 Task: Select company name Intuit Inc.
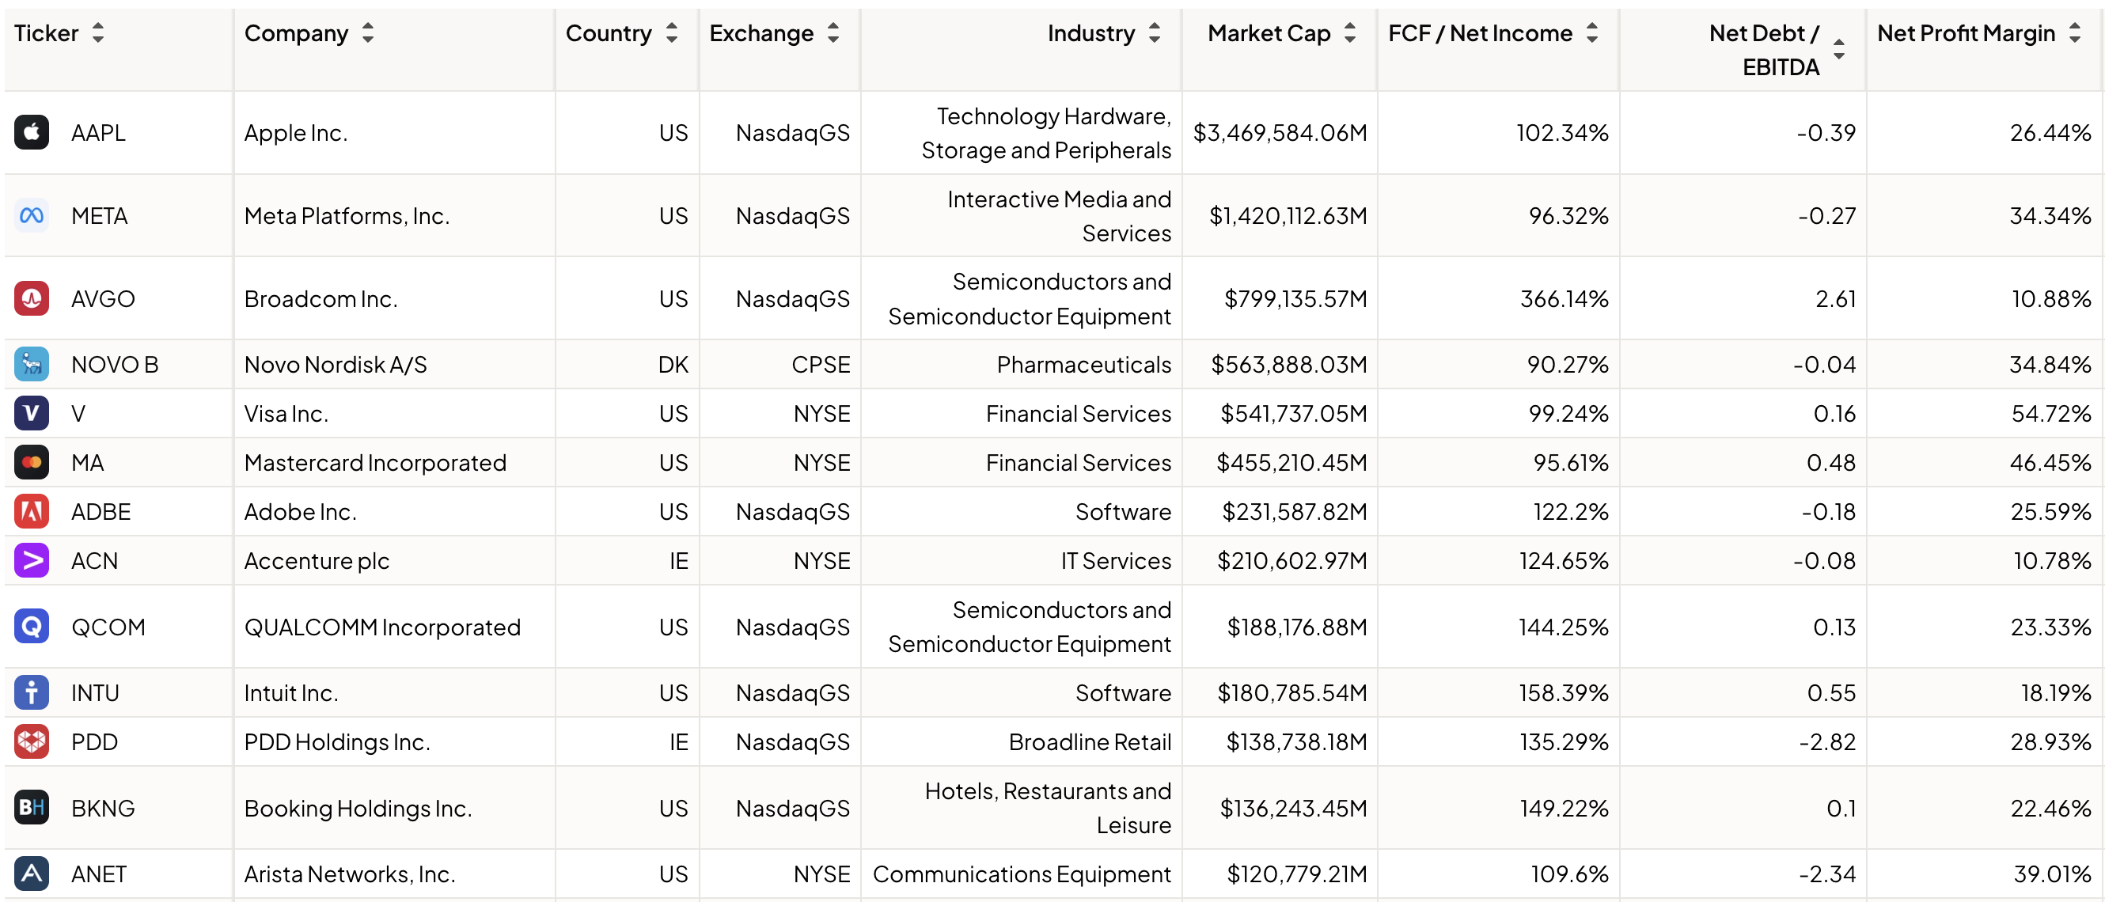click(x=291, y=693)
